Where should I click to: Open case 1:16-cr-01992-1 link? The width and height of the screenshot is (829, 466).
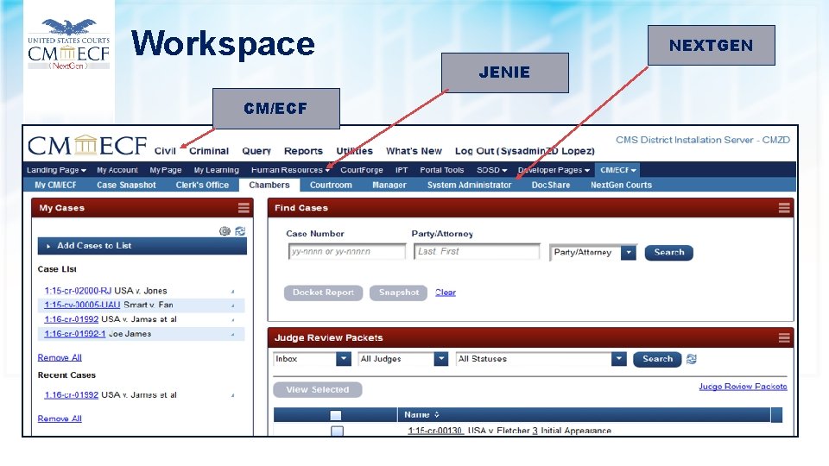point(74,334)
